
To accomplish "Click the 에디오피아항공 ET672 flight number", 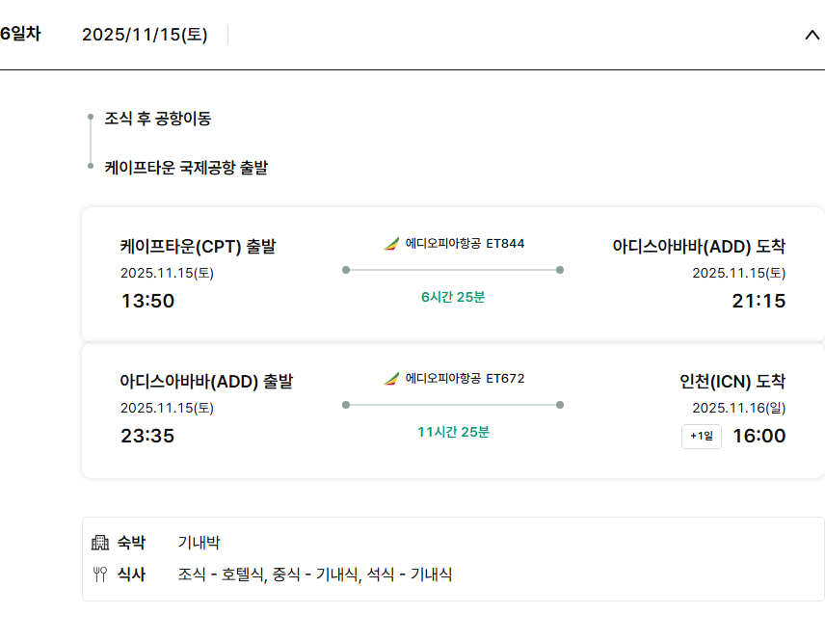I will coord(465,379).
